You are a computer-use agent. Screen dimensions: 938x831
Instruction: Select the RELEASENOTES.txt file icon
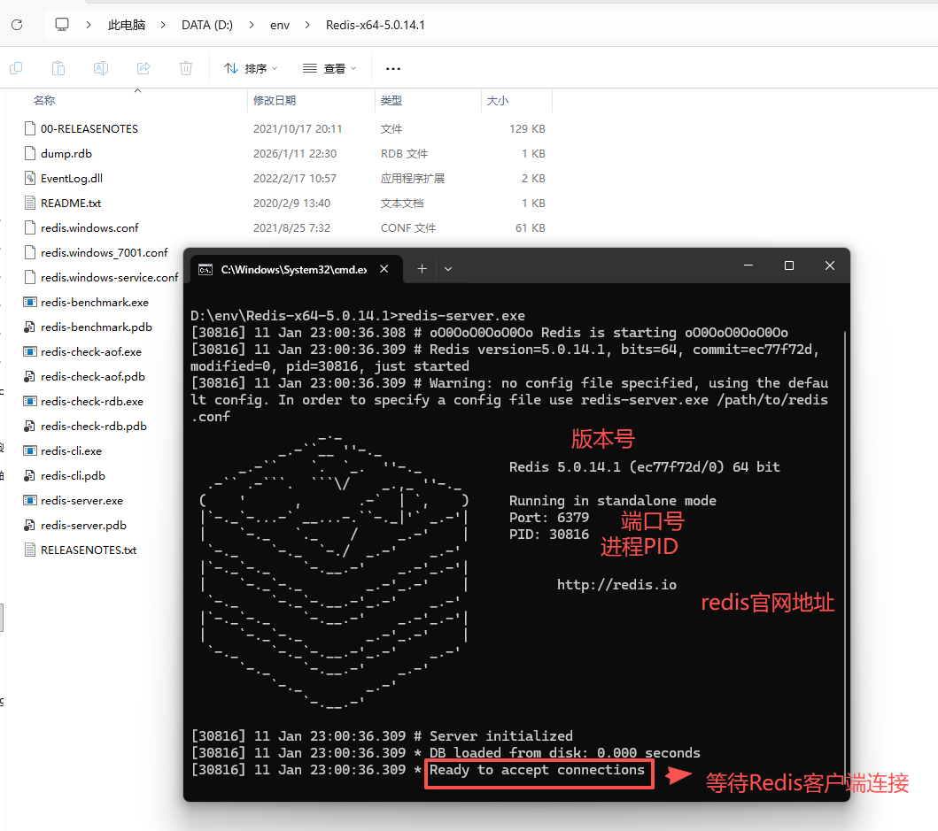point(30,550)
